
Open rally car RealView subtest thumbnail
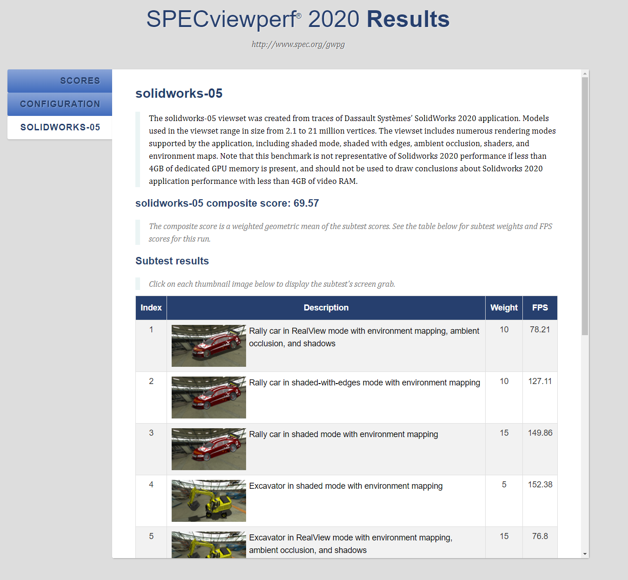(x=208, y=346)
